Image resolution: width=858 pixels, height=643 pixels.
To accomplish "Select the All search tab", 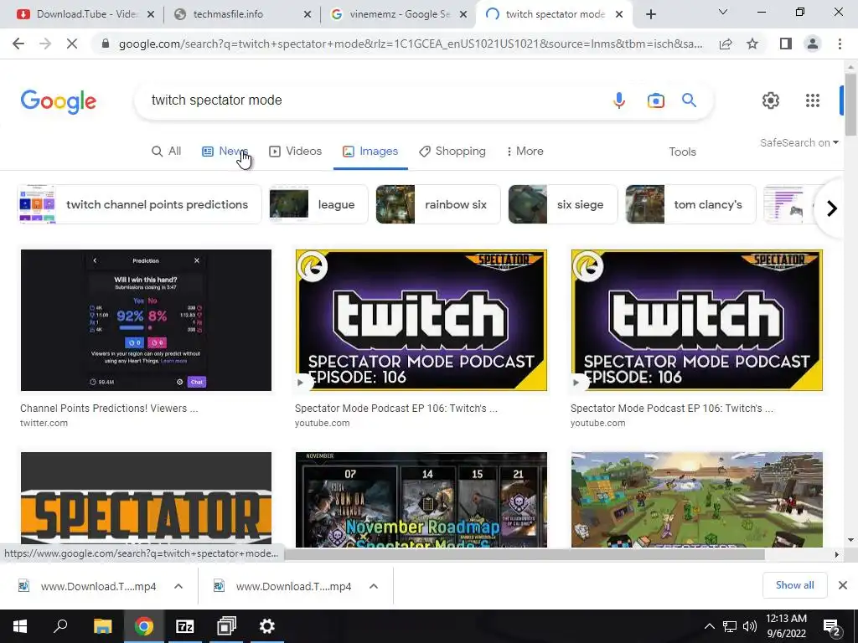I will [x=167, y=152].
